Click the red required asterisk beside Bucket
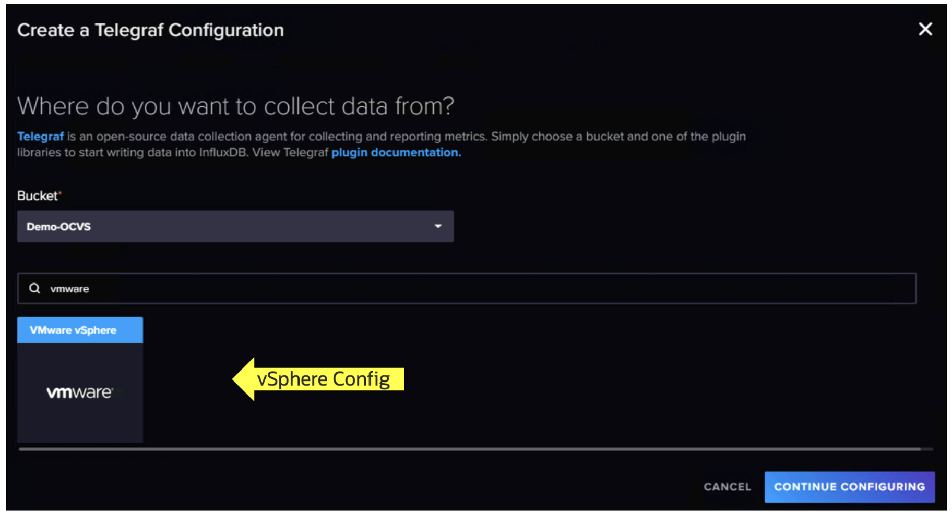The width and height of the screenshot is (952, 516). [x=60, y=193]
